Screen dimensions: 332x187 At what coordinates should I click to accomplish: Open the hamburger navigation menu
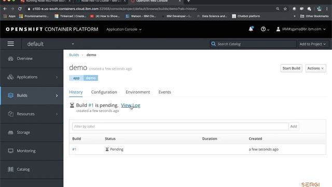tap(10, 44)
